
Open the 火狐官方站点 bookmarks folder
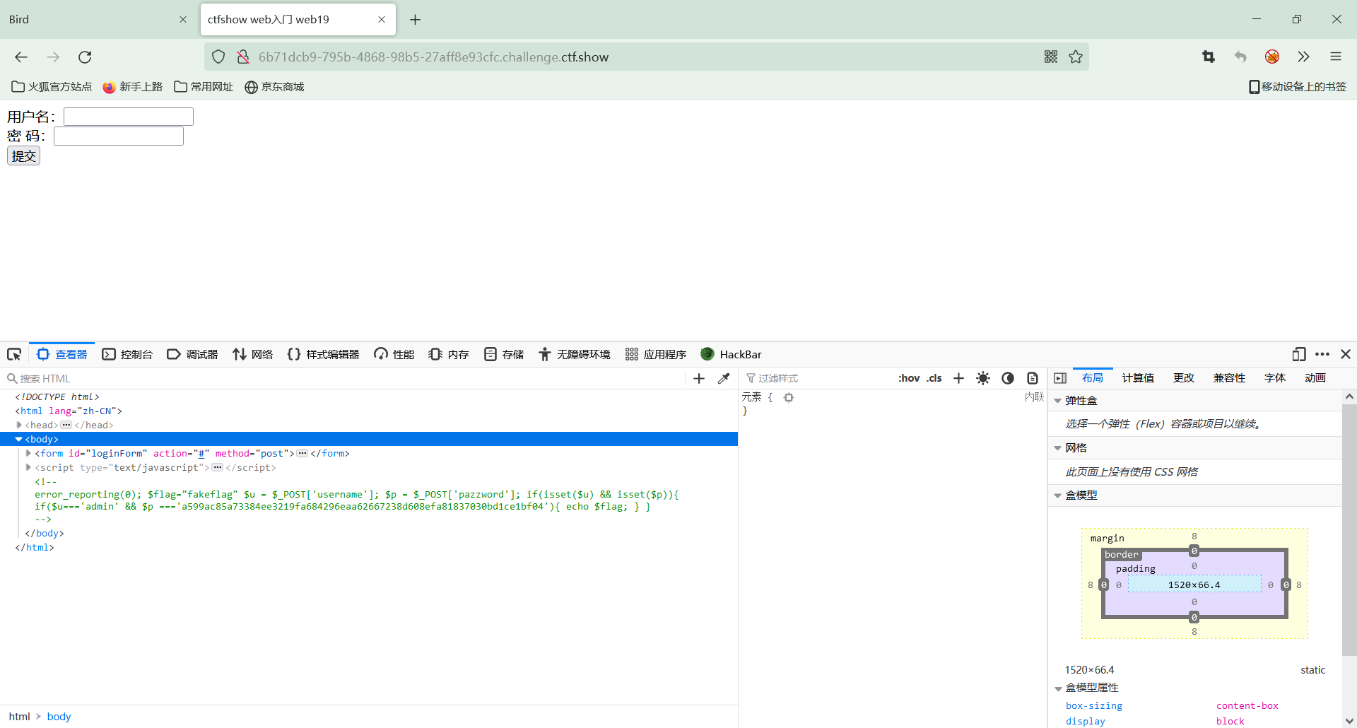[52, 87]
